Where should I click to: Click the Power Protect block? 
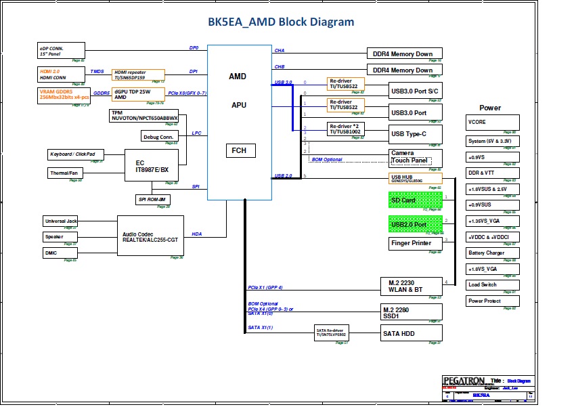point(493,301)
